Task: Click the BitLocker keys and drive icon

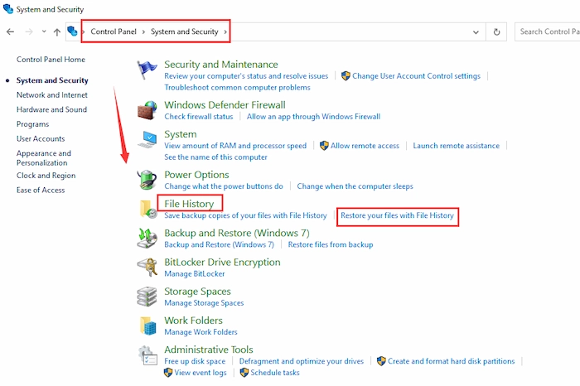Action: coord(147,268)
